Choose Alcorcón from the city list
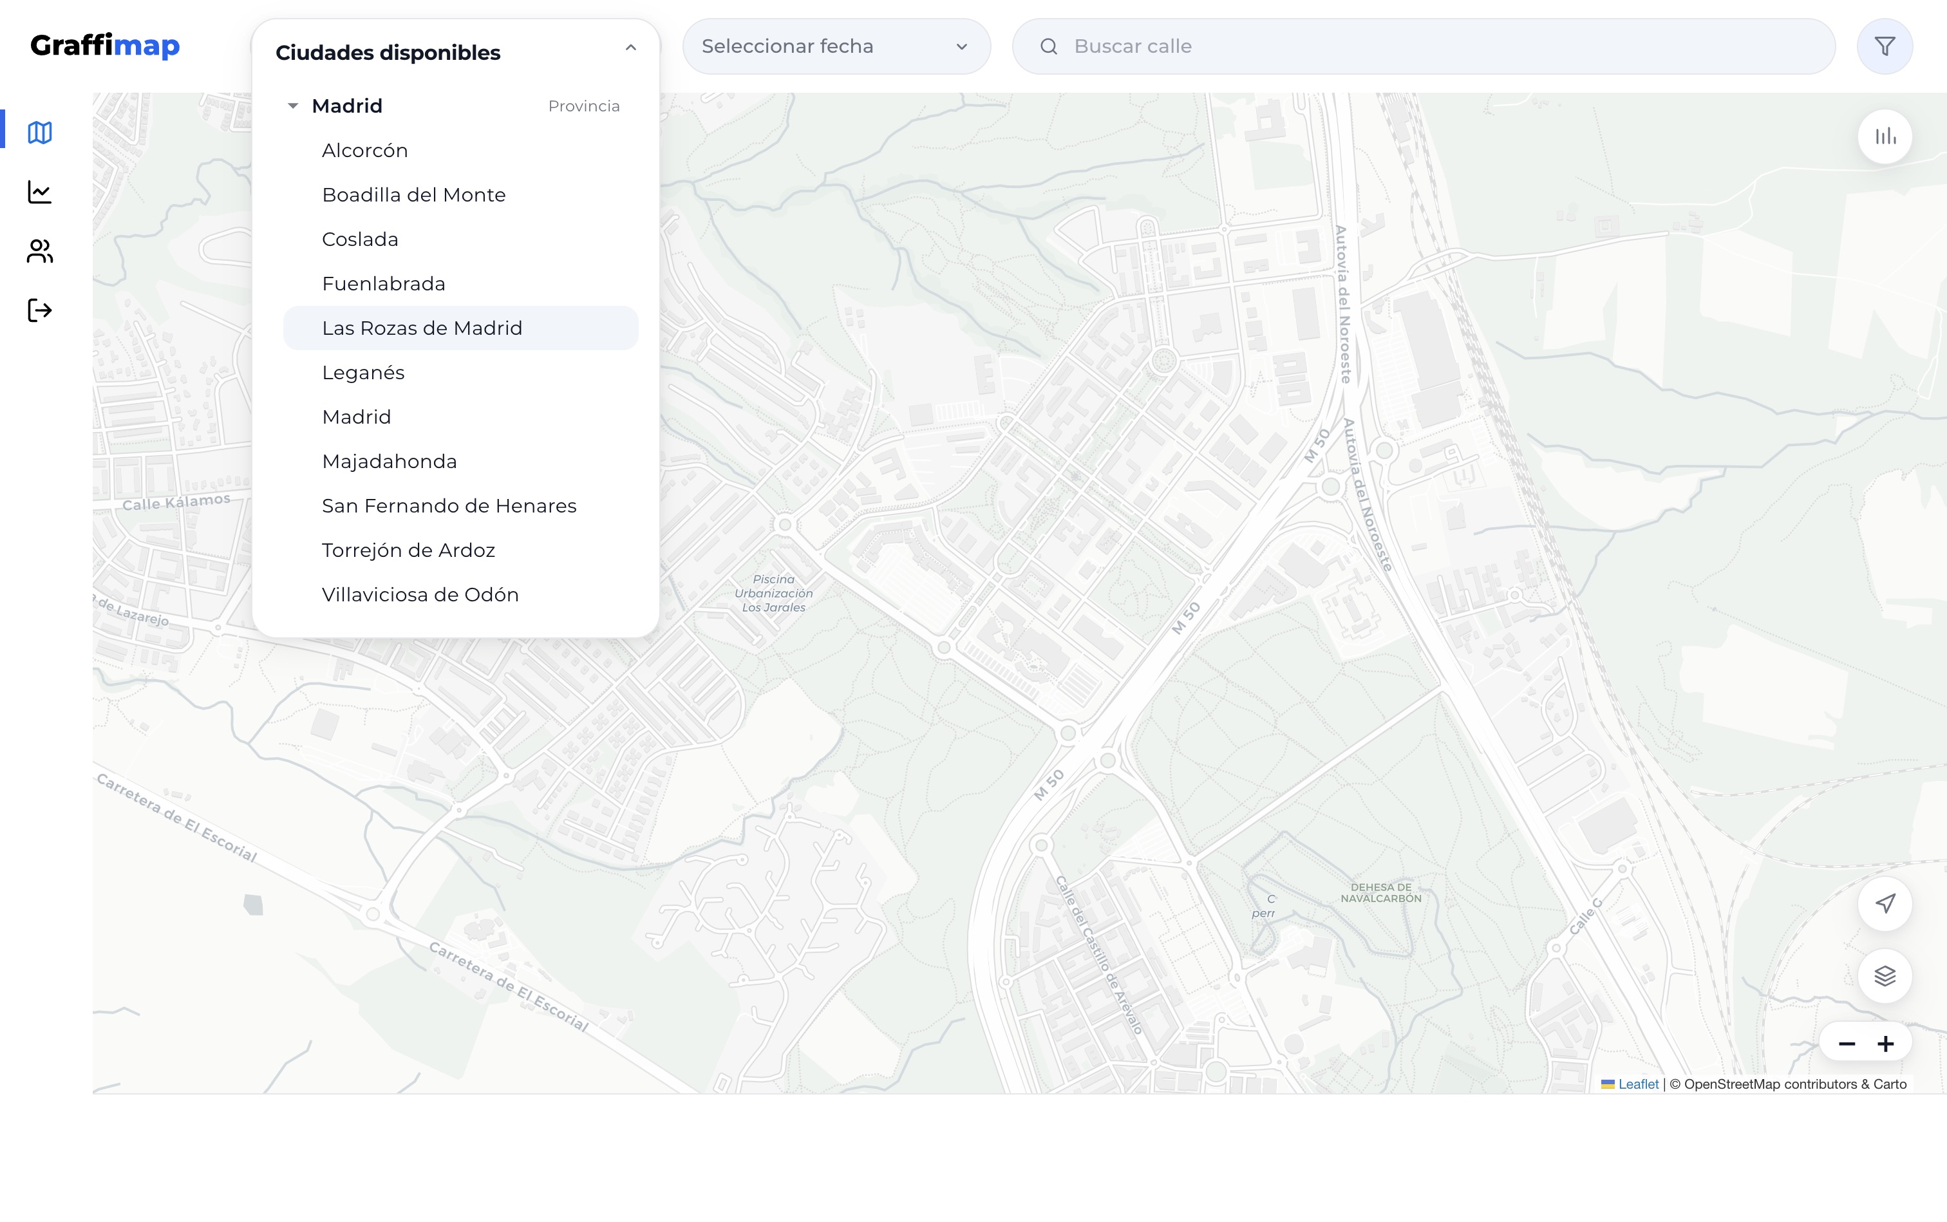This screenshot has width=1947, height=1222. [x=364, y=150]
